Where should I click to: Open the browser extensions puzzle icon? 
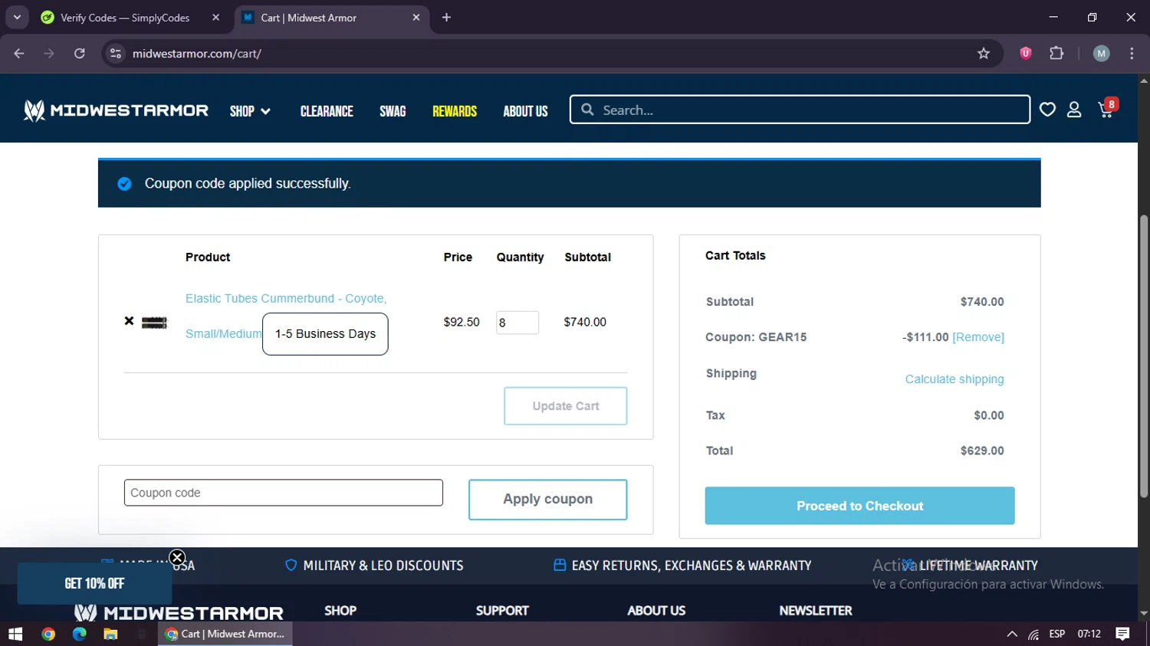point(1056,54)
